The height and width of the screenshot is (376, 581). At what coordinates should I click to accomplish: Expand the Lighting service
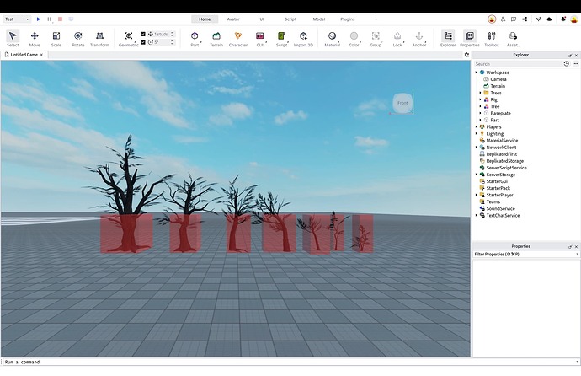point(477,133)
